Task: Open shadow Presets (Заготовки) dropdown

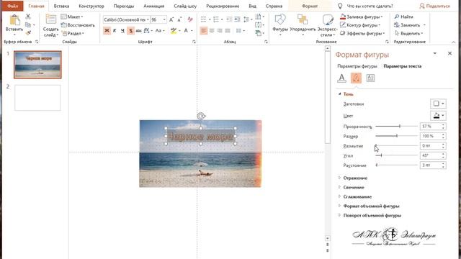Action: tap(439, 104)
